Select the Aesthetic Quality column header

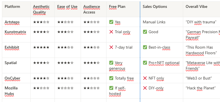point(42,9)
